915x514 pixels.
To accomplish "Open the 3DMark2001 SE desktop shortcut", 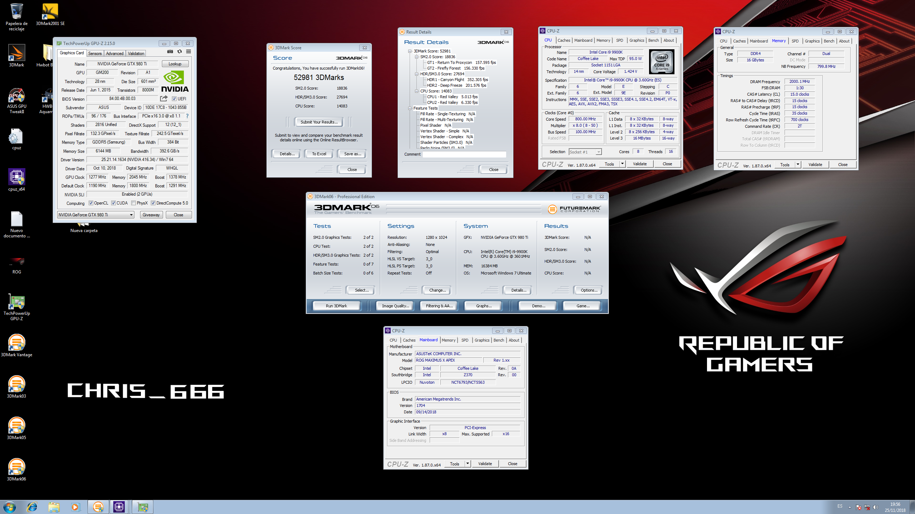I will [x=50, y=15].
